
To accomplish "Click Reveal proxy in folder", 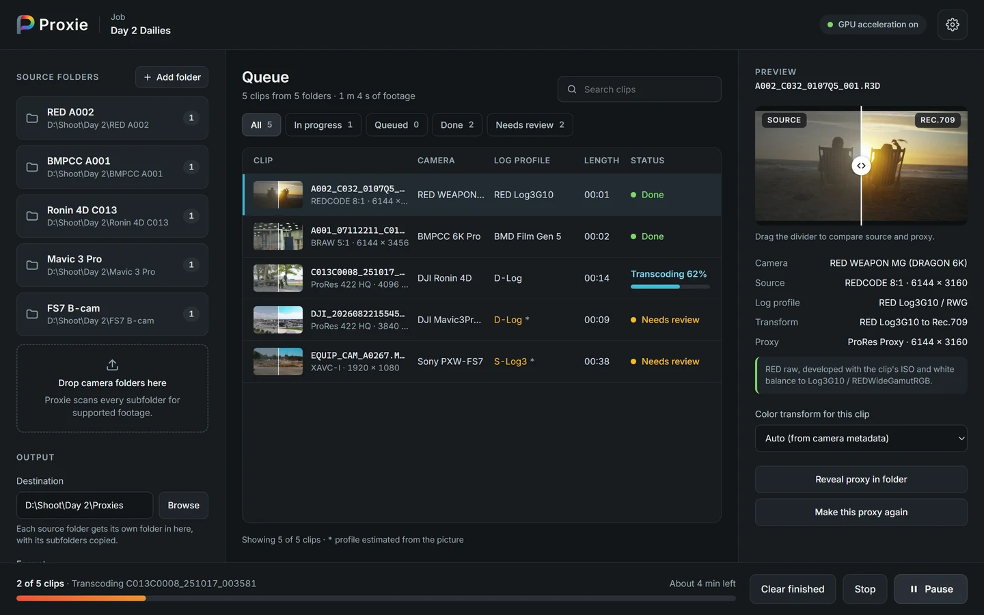I will coord(861,480).
